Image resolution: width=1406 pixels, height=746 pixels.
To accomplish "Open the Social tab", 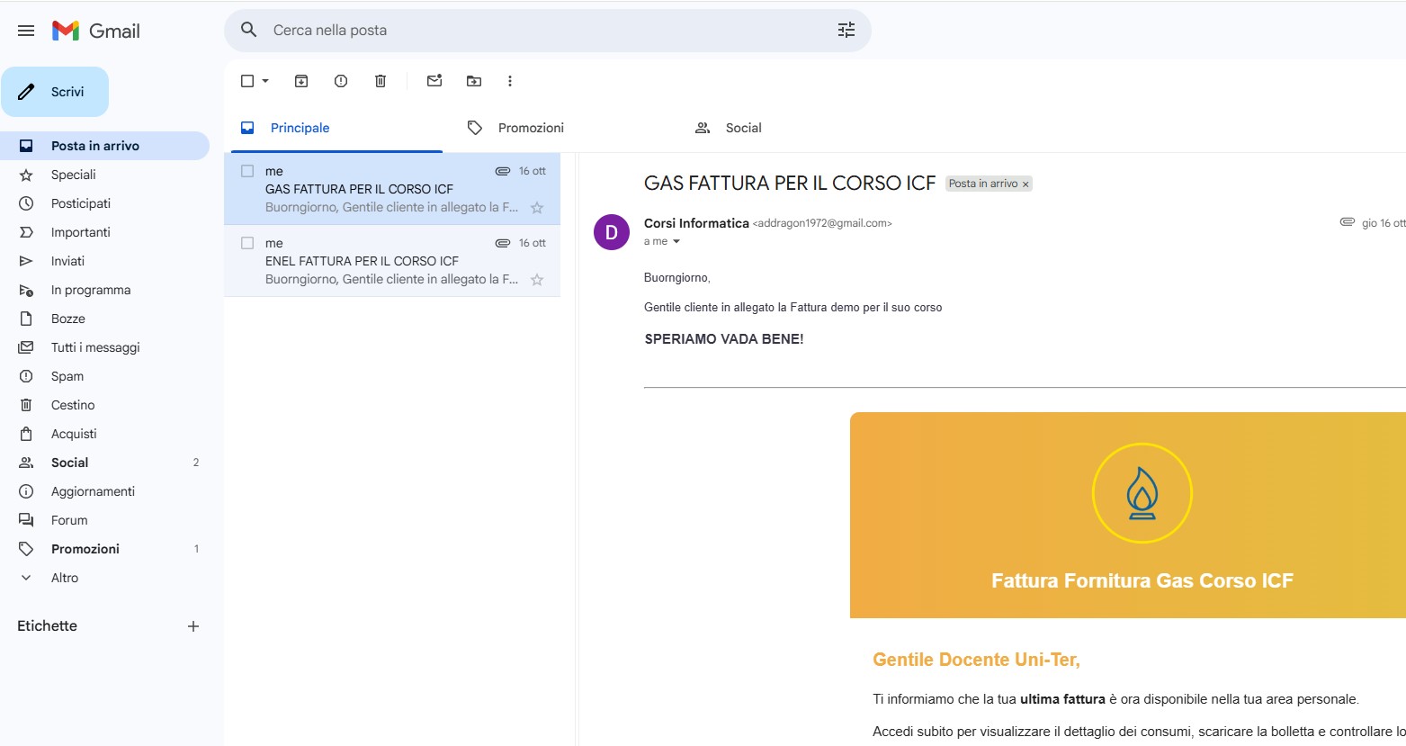I will pos(743,127).
